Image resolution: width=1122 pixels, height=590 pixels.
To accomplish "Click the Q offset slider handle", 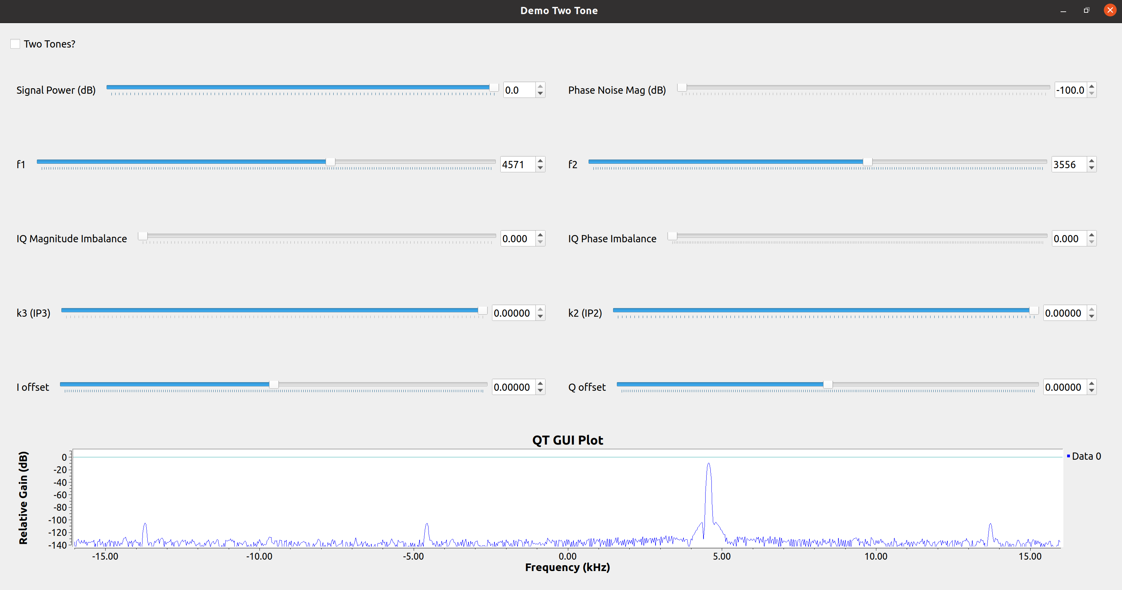I will pos(828,385).
